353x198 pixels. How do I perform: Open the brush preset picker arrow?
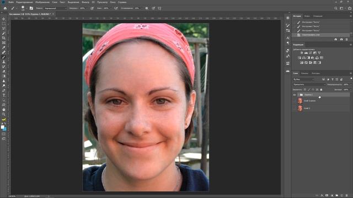coord(26,8)
